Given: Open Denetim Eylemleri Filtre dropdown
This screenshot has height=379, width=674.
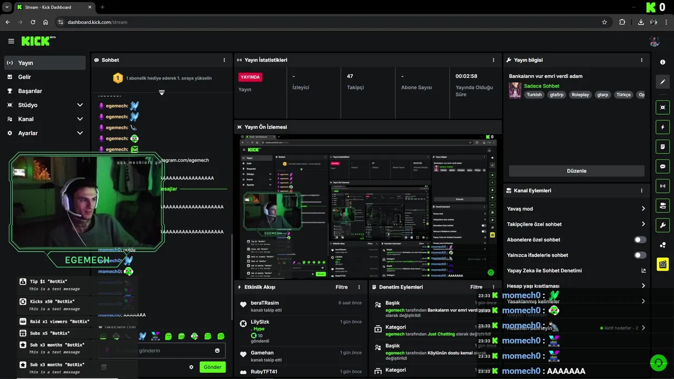Looking at the screenshot, I should point(476,287).
